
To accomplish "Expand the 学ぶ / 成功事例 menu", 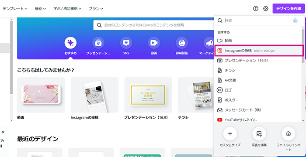I will tap(67, 9).
